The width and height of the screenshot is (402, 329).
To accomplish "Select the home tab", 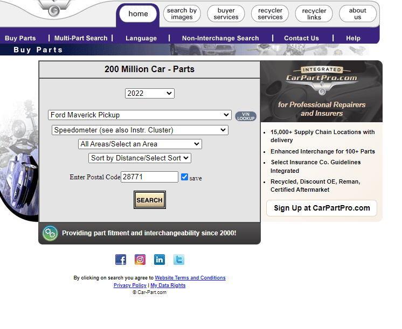I will [138, 13].
